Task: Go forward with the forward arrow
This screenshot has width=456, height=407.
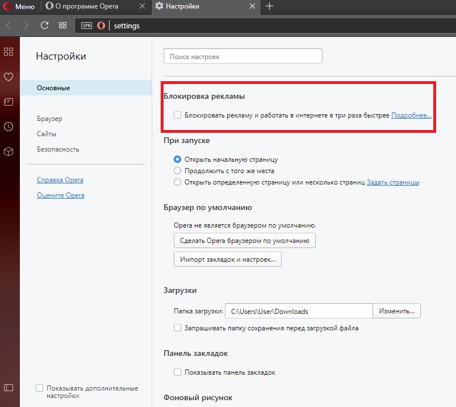Action: coord(26,26)
